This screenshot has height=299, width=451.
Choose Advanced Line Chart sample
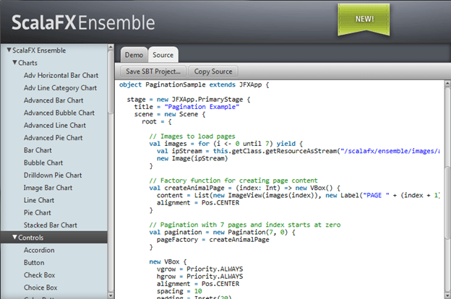pyautogui.click(x=55, y=126)
